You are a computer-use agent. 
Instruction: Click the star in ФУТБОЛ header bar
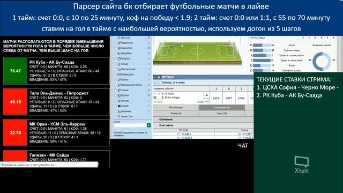point(159,77)
